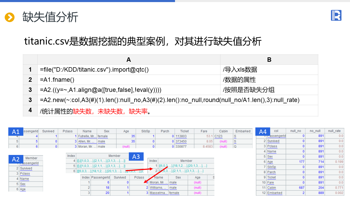Click the red text '缺失数，未缺失数，缺失率'
Viewport: 350px width, 197px height.
110,111
